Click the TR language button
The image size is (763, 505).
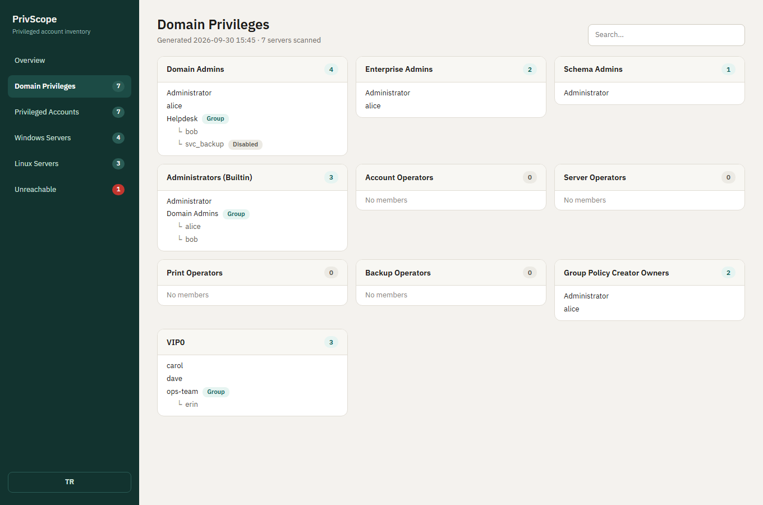[x=70, y=482]
